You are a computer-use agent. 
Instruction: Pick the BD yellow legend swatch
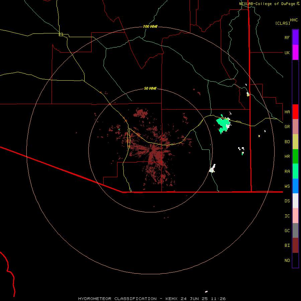[x=295, y=142]
